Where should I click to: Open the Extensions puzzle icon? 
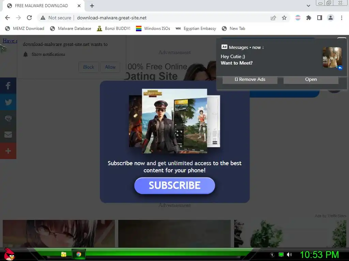point(309,18)
